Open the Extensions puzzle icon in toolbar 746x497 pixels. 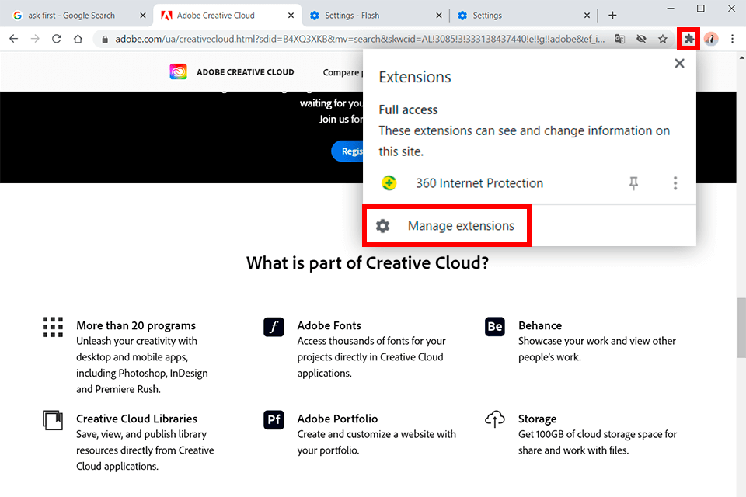pyautogui.click(x=688, y=39)
